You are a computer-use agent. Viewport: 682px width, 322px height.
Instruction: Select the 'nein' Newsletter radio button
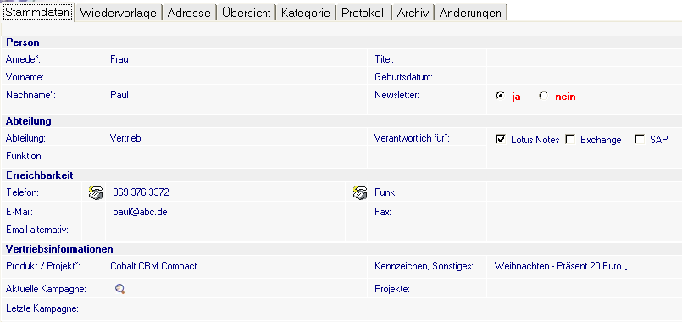pyautogui.click(x=543, y=96)
